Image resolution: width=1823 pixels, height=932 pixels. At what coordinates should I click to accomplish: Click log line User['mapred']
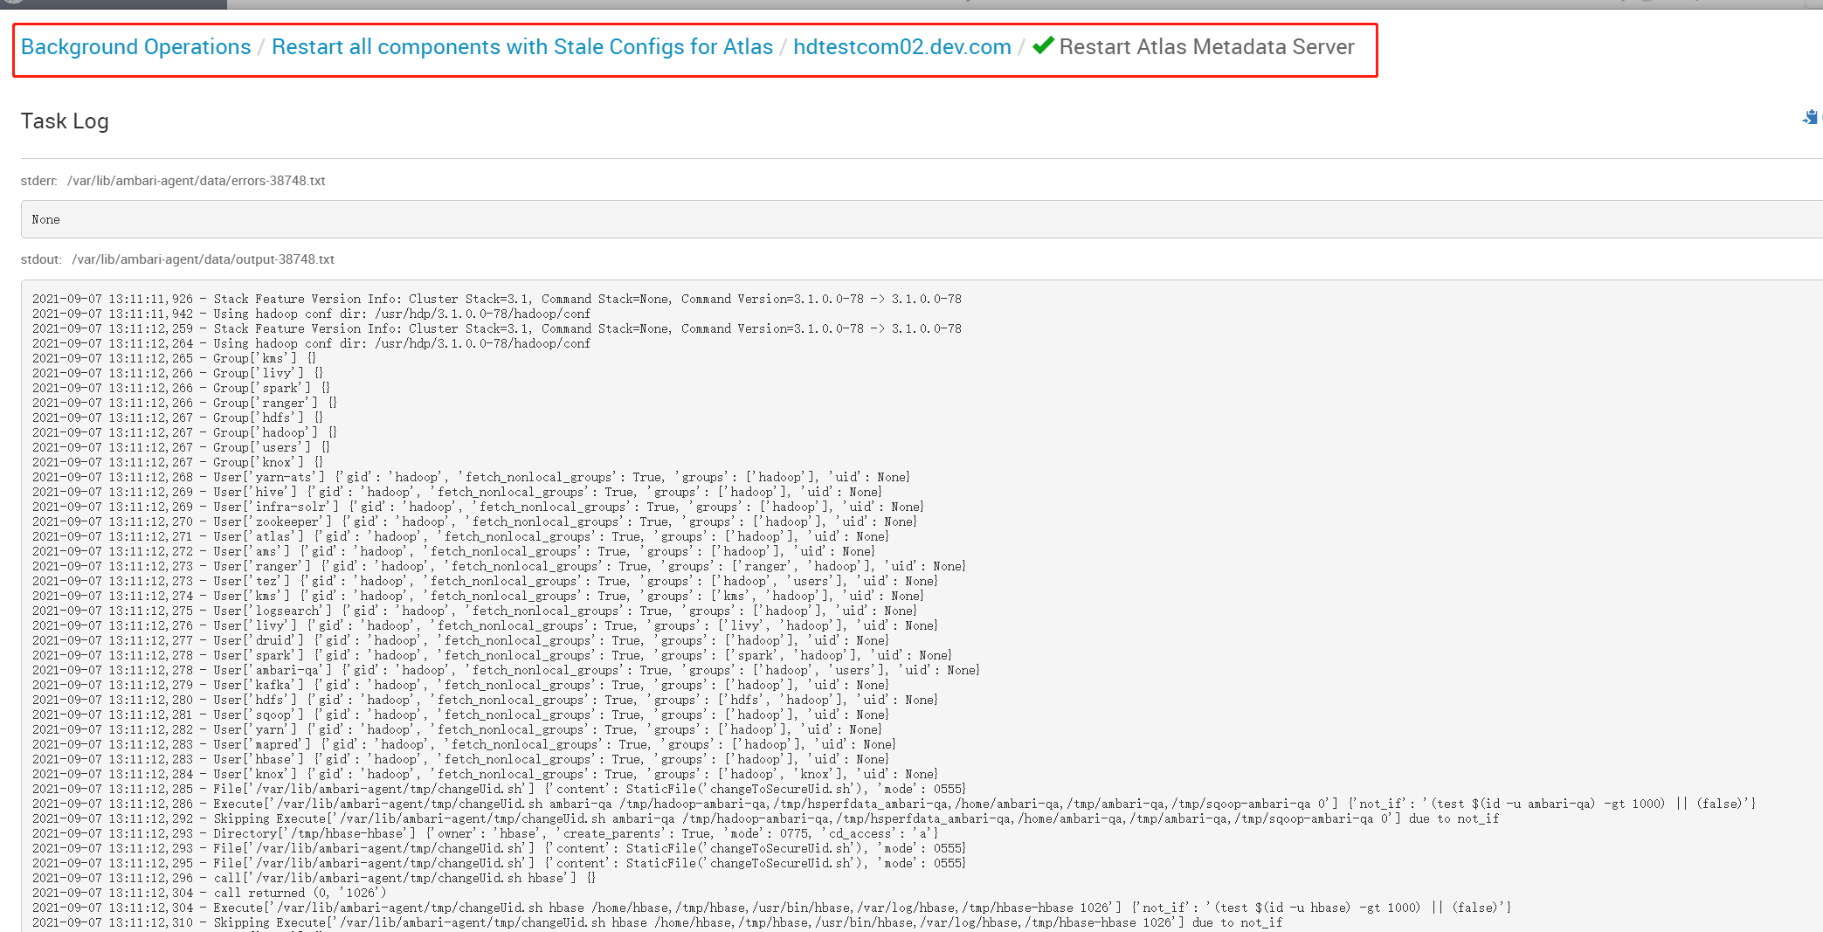pyautogui.click(x=464, y=744)
